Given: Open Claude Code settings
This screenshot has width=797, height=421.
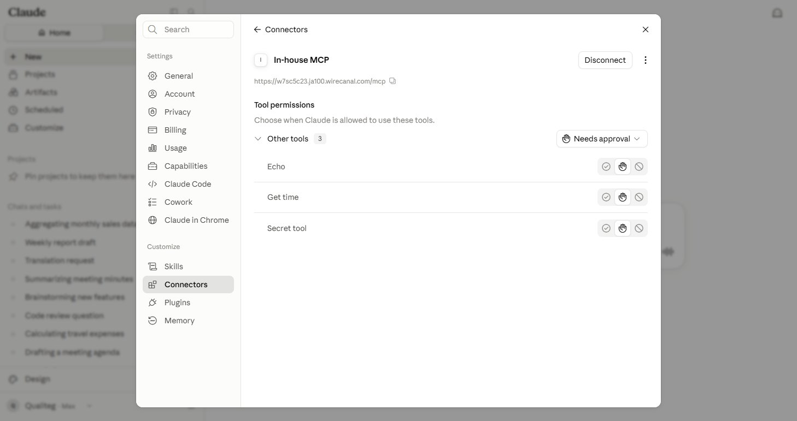Looking at the screenshot, I should 188,184.
